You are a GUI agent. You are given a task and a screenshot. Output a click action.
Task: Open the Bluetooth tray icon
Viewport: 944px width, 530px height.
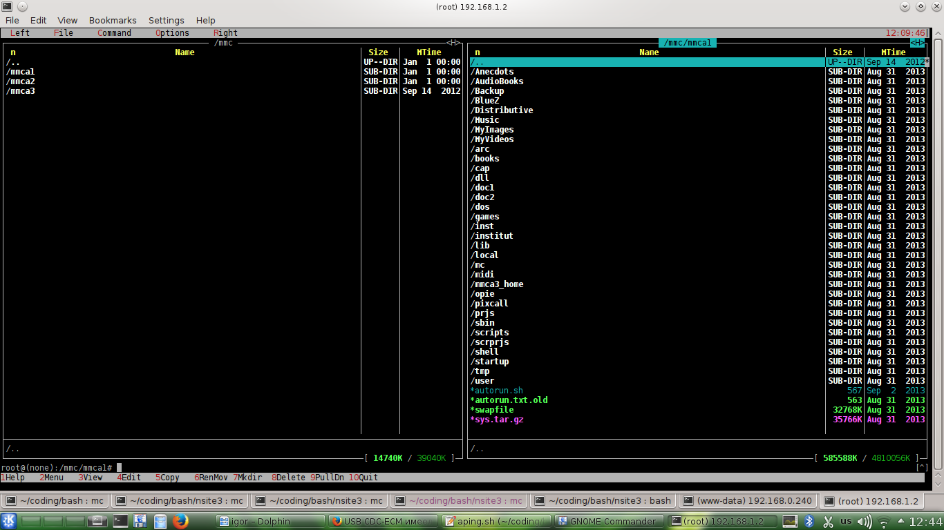click(x=809, y=522)
